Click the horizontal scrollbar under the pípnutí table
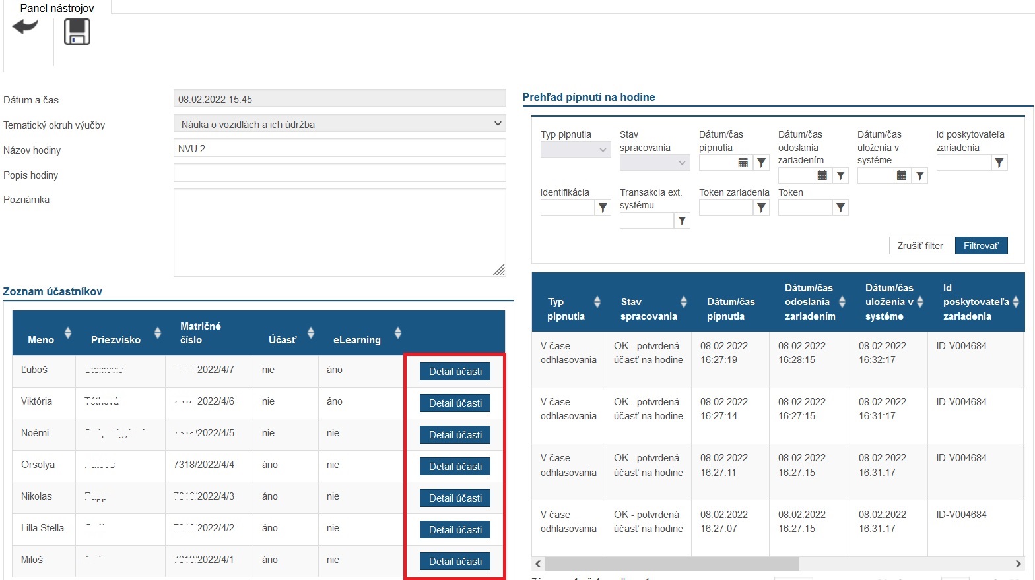This screenshot has width=1035, height=580. pos(672,564)
